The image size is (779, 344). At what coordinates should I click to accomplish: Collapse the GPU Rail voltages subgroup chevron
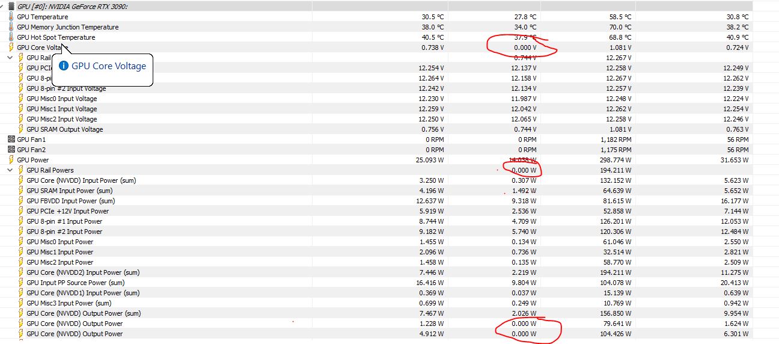[x=10, y=58]
